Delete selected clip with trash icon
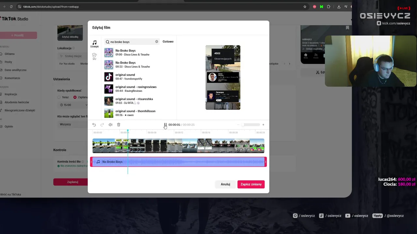 point(119,125)
